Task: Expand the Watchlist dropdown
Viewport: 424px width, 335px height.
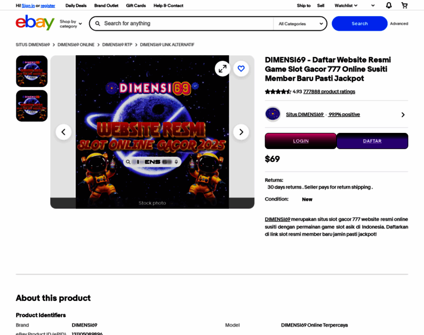Action: click(x=346, y=6)
